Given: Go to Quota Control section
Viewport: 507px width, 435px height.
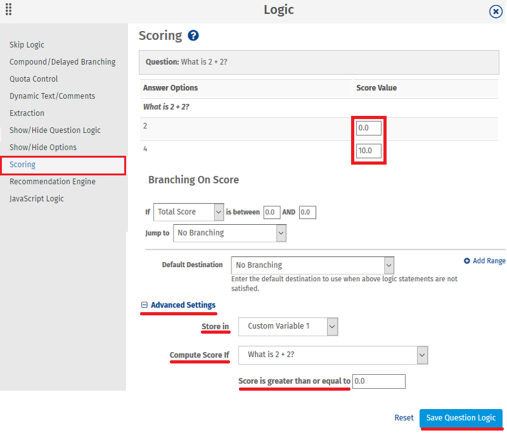Looking at the screenshot, I should coord(34,79).
